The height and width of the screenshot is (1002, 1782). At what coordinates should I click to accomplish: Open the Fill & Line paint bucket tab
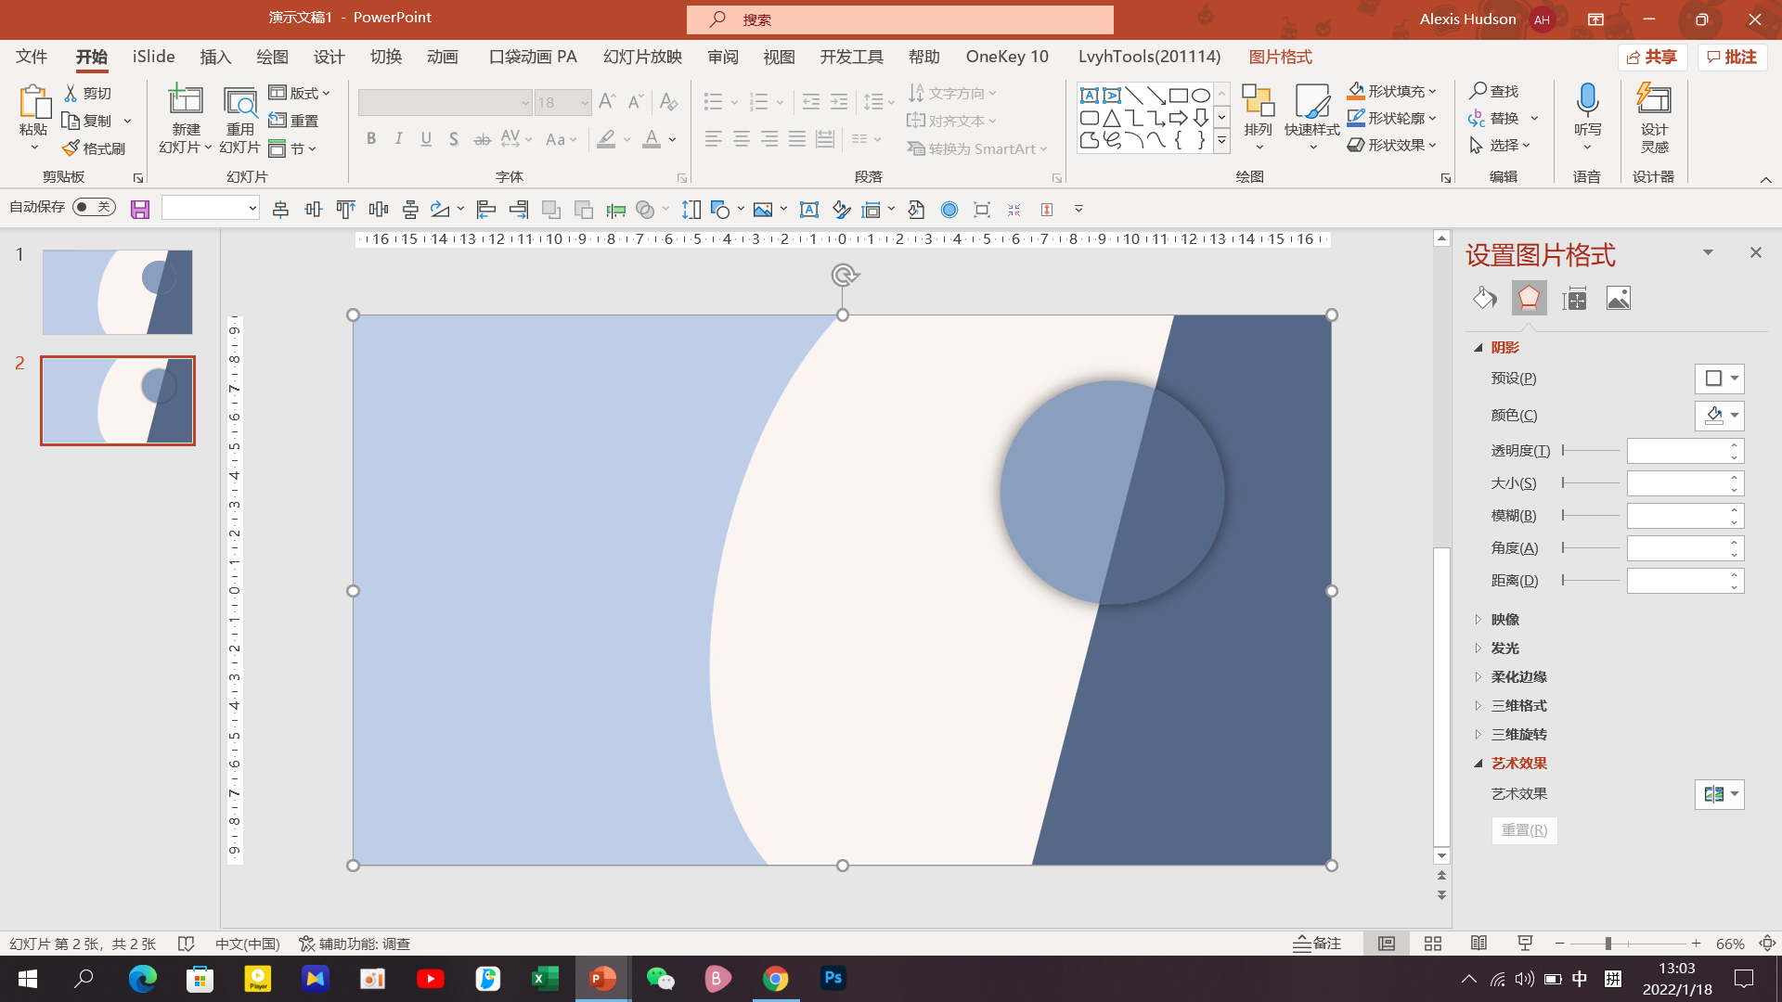[1484, 298]
